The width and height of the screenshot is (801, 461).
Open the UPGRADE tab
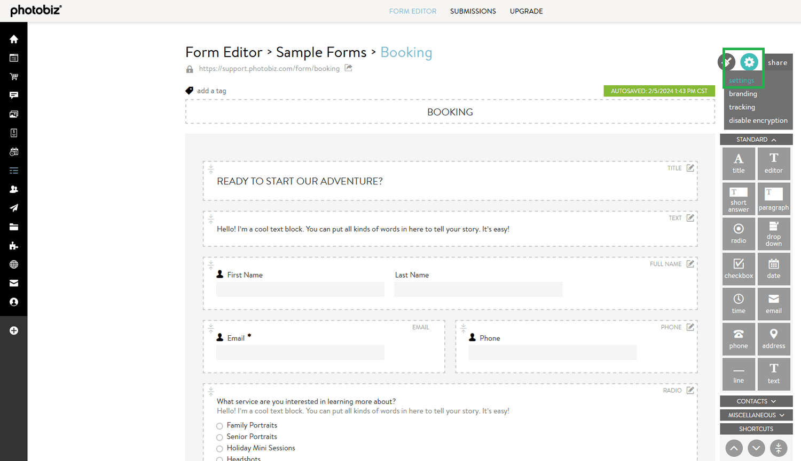pyautogui.click(x=526, y=11)
